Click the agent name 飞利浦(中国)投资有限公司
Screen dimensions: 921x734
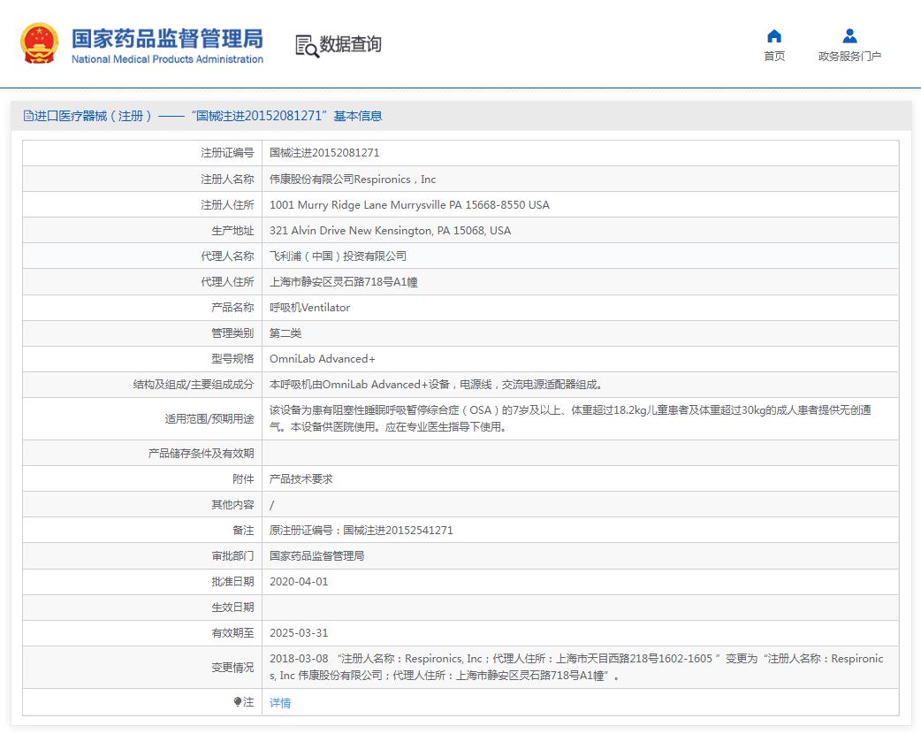338,256
